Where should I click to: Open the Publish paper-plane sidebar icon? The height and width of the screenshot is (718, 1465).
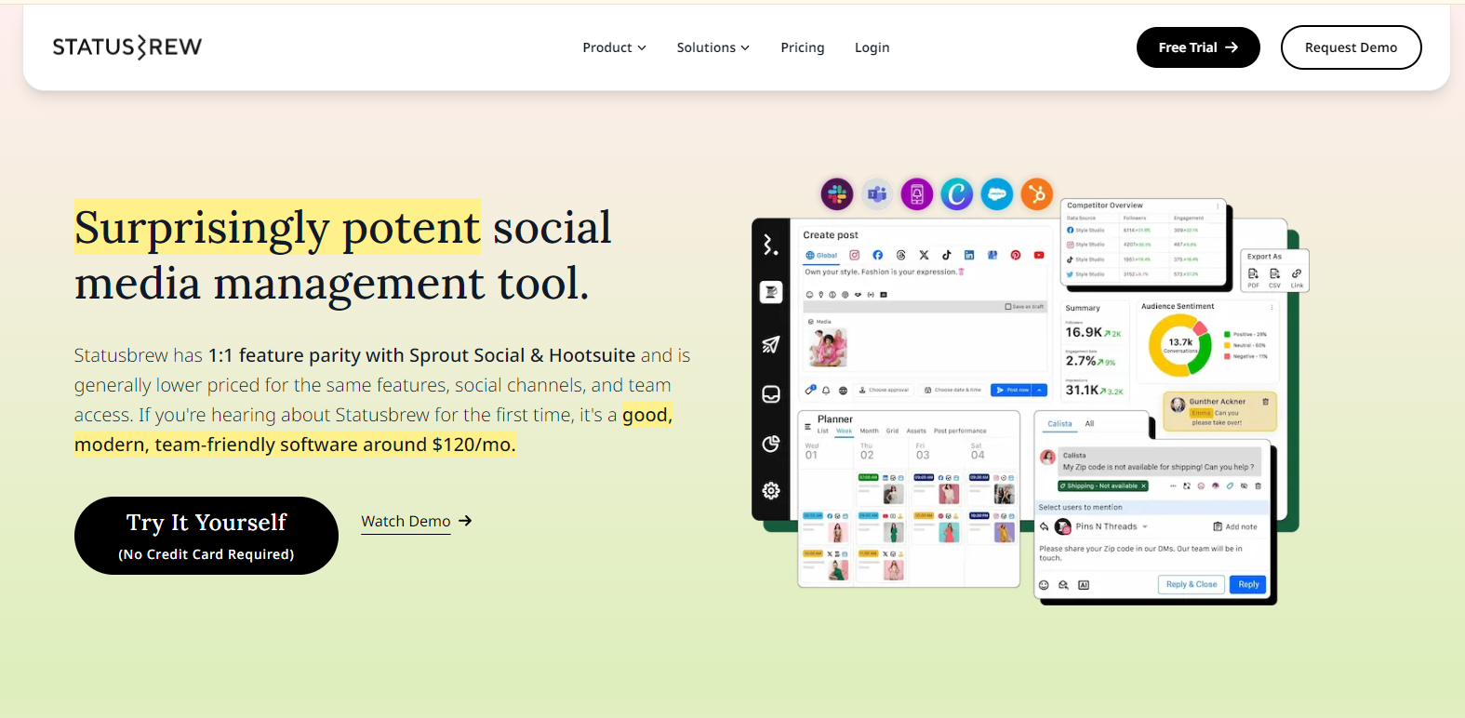click(771, 345)
